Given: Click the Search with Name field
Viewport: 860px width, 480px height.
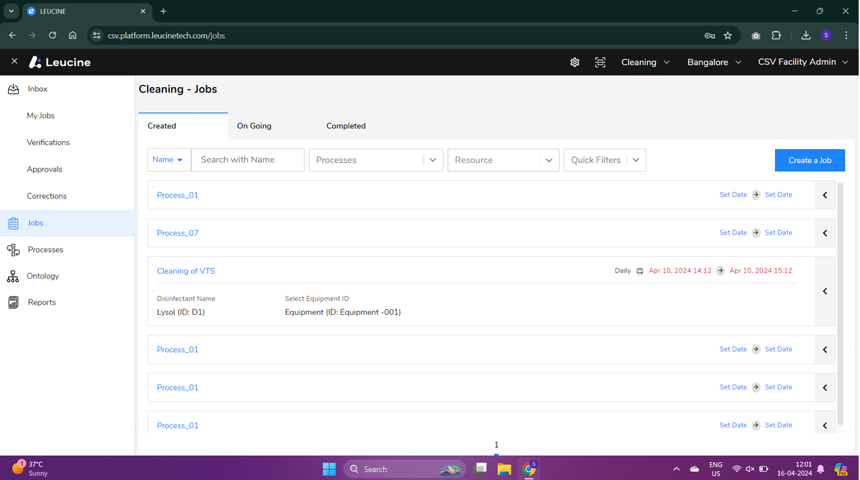Looking at the screenshot, I should pos(248,160).
